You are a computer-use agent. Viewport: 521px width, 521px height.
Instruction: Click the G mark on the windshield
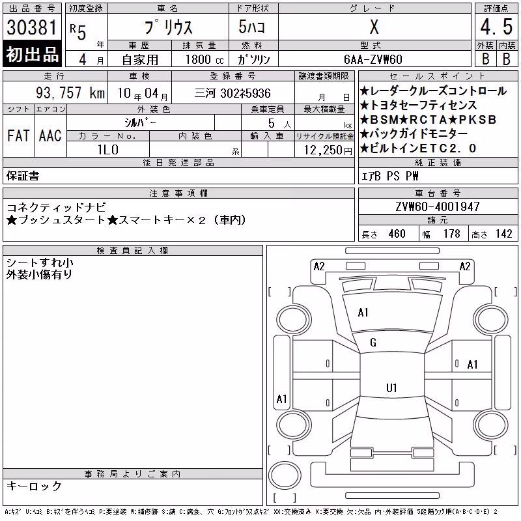373,343
